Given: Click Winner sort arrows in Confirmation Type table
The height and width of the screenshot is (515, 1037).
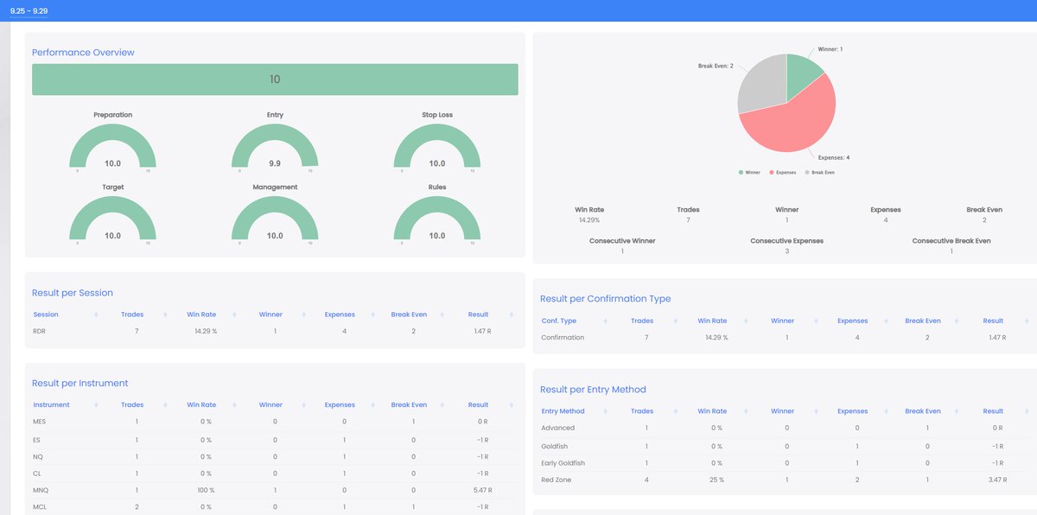Looking at the screenshot, I should (x=814, y=321).
